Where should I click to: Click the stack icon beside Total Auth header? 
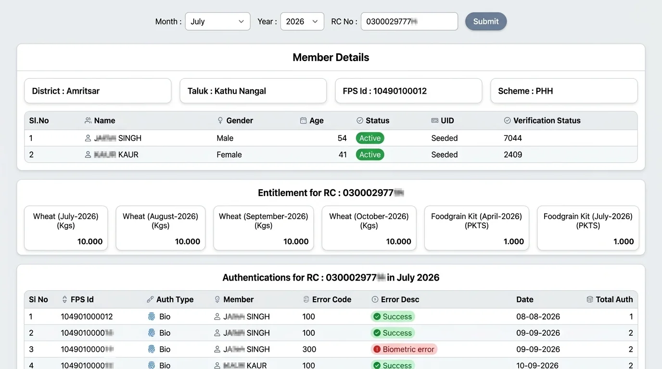pyautogui.click(x=590, y=299)
